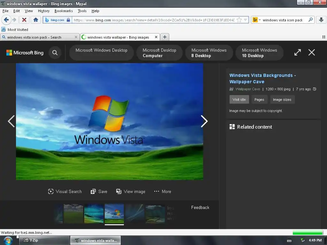Open the Most Visited bookmarks folder

pos(15,30)
